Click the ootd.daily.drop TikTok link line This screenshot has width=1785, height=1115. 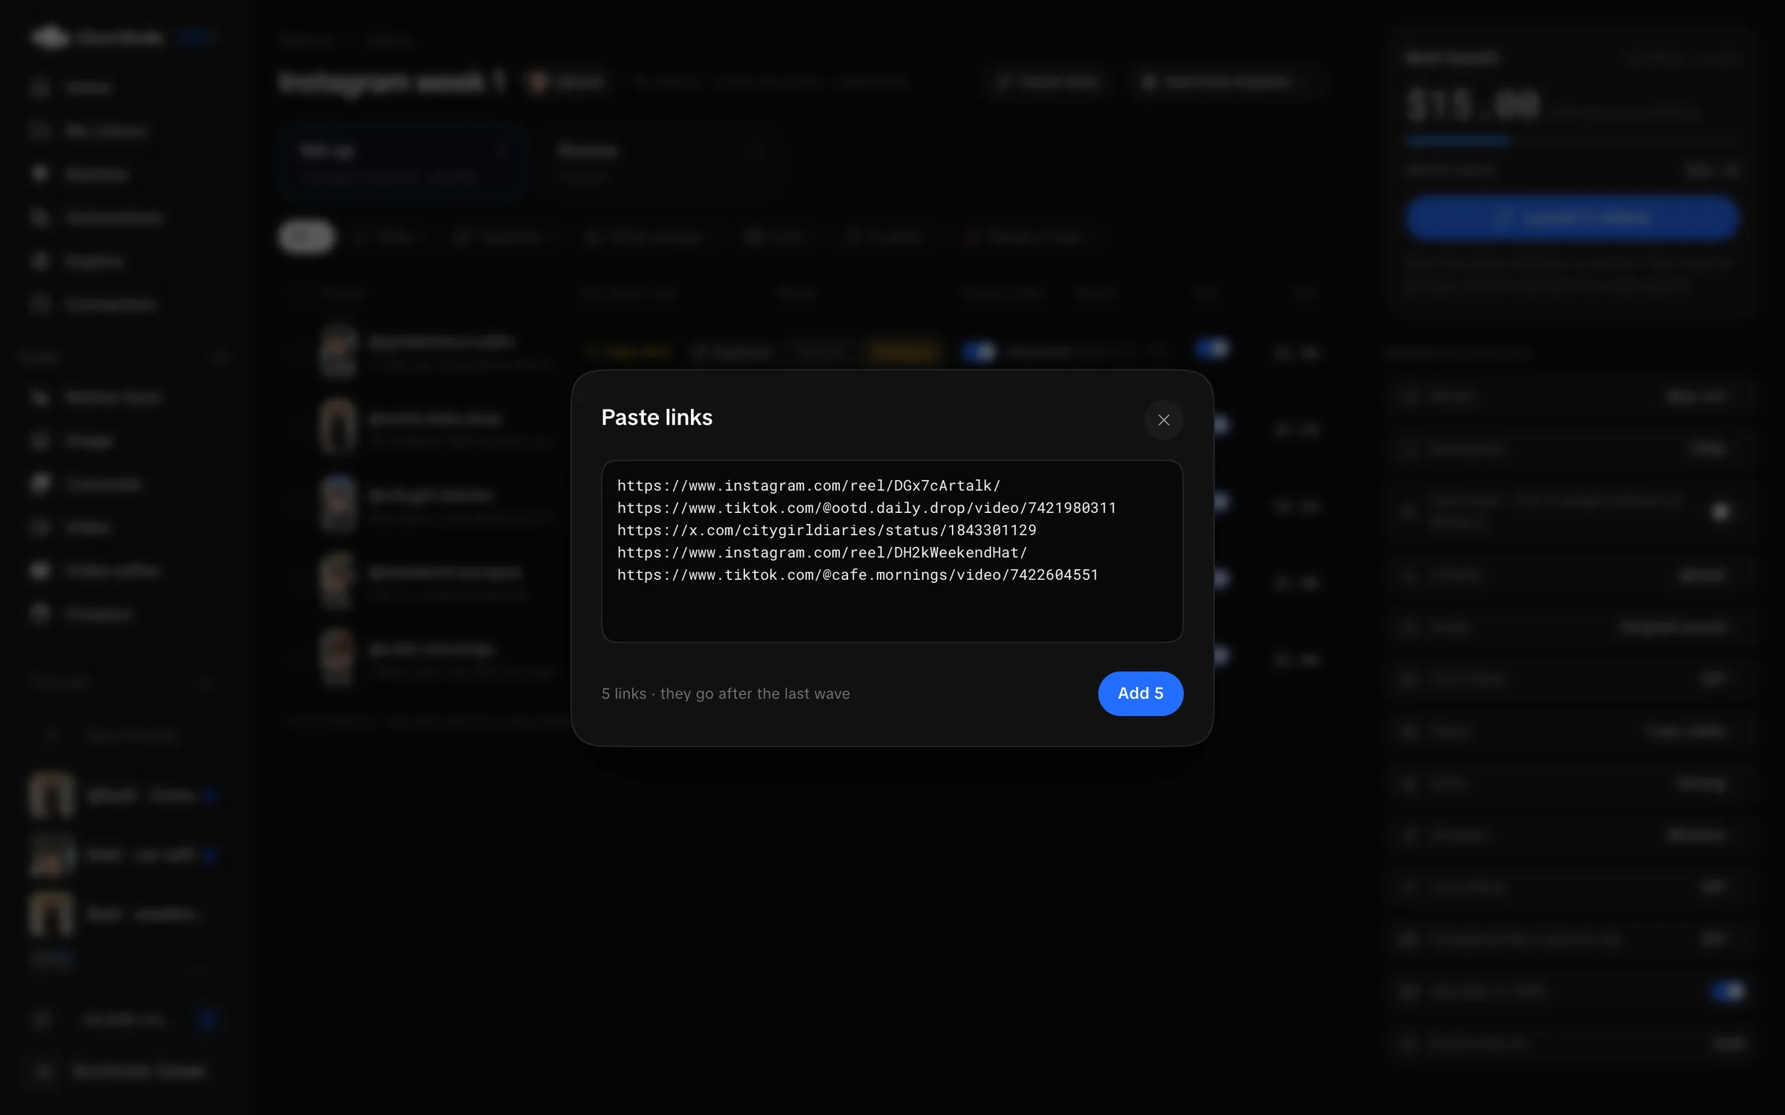coord(866,508)
